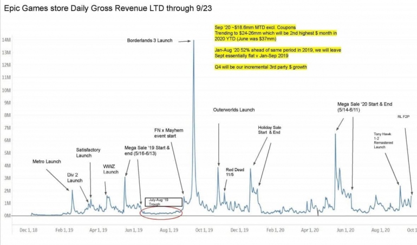Select the Jun 1, 20 x-axis date
This screenshot has height=245, width=417.
(345, 230)
